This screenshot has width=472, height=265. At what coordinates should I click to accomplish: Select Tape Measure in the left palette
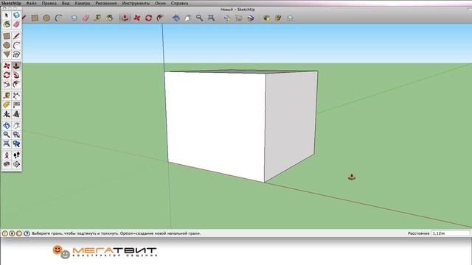(x=7, y=96)
